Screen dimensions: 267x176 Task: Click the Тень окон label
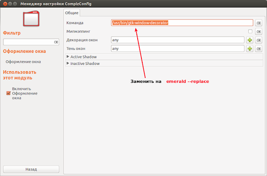[76, 49]
